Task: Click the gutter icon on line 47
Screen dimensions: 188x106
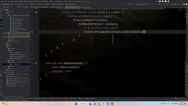Action: coord(36,12)
